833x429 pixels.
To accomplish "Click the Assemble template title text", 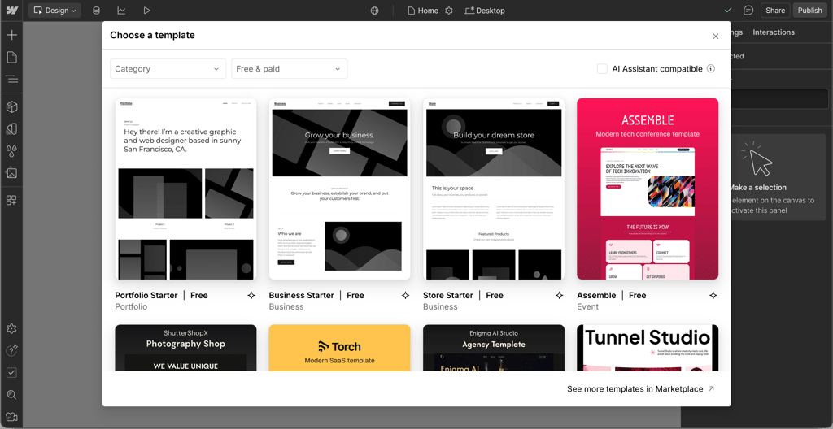I will (x=596, y=295).
